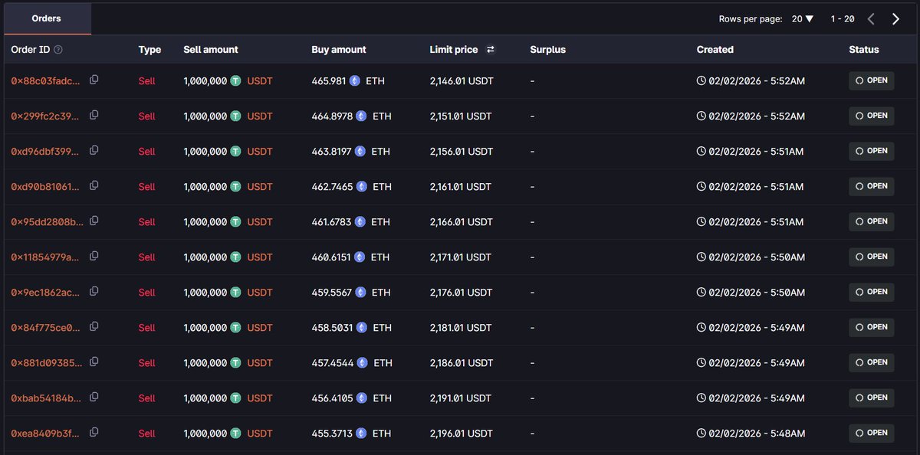Click OPEN status of 2,146.01 order

pos(871,80)
